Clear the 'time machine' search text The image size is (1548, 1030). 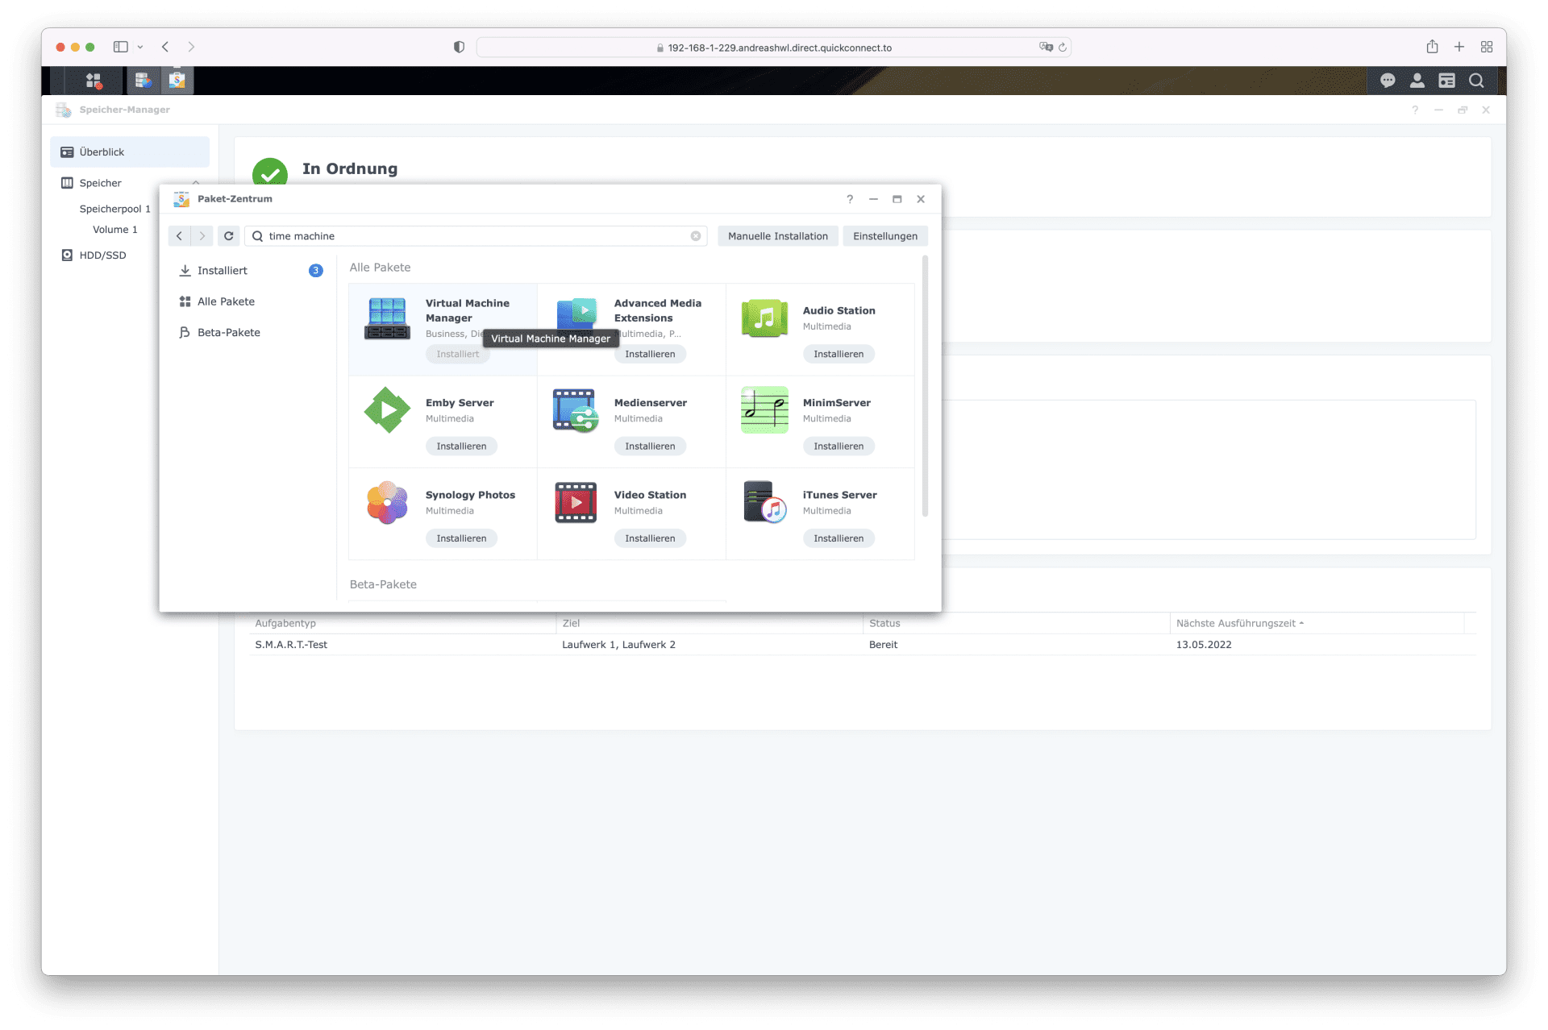pos(696,236)
